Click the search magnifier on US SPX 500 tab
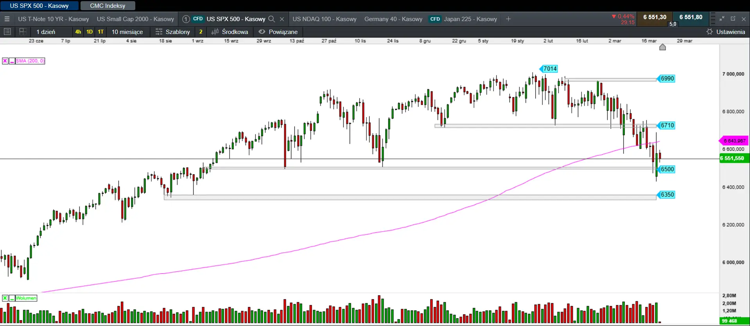This screenshot has width=750, height=326. pyautogui.click(x=271, y=19)
